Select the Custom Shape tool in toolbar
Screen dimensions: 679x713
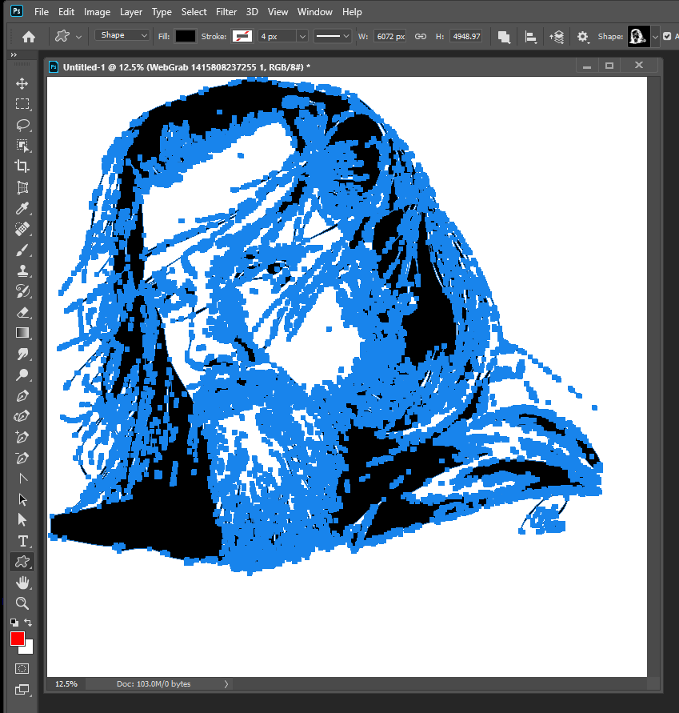click(x=22, y=562)
